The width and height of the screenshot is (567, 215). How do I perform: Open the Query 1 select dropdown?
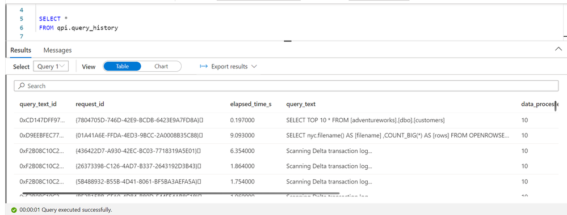(x=51, y=66)
